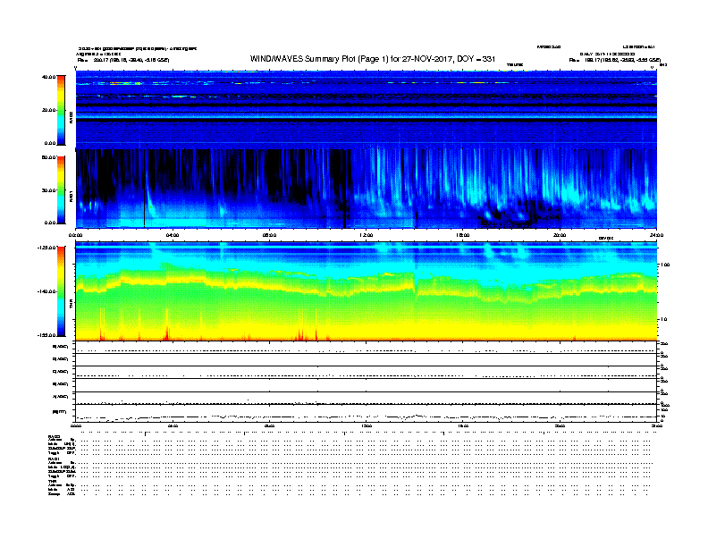Click the lowest line plot strip above the bottom time axis
708x547 pixels.
pos(367,414)
